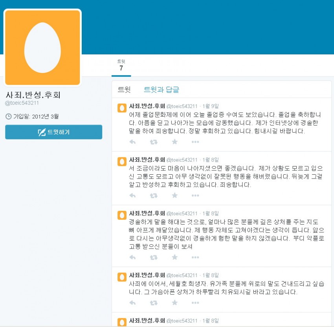Switch to the 트윗 timeline tab
Viewport: 334px width, 327px height.
point(124,90)
